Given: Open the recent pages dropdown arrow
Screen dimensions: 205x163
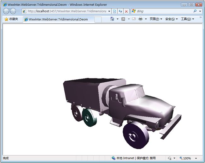Looking at the screenshot, I should point(18,11).
